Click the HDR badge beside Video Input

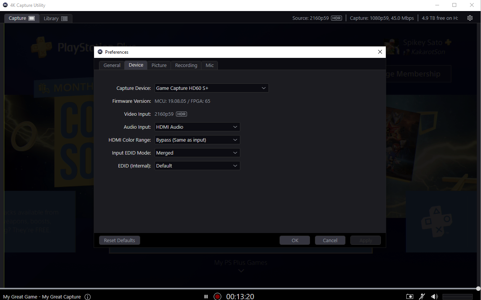(181, 114)
